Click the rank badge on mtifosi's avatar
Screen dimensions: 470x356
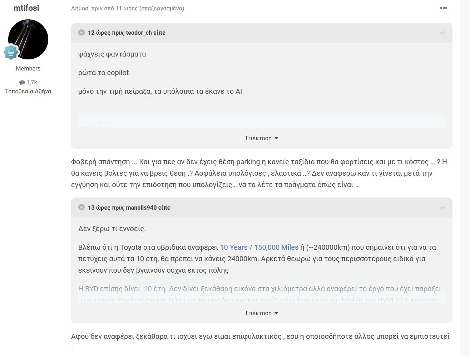[x=11, y=52]
